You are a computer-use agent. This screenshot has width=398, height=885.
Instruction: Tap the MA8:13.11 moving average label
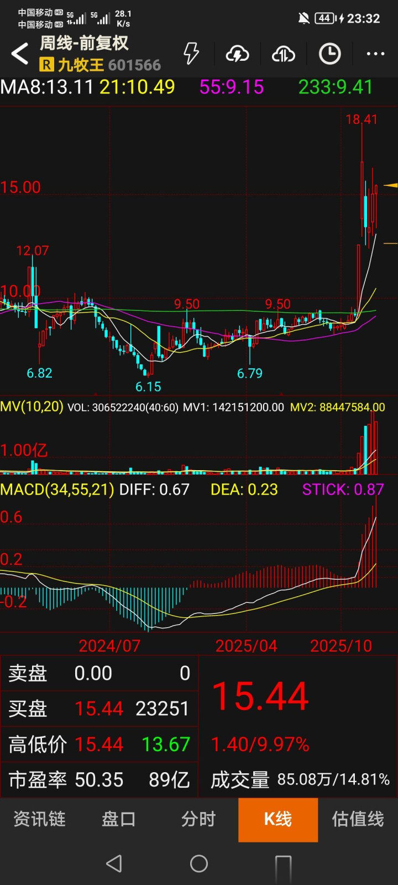pos(47,87)
